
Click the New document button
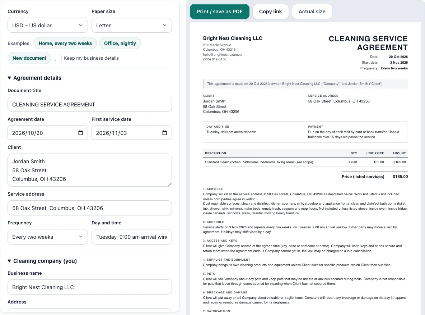click(29, 58)
